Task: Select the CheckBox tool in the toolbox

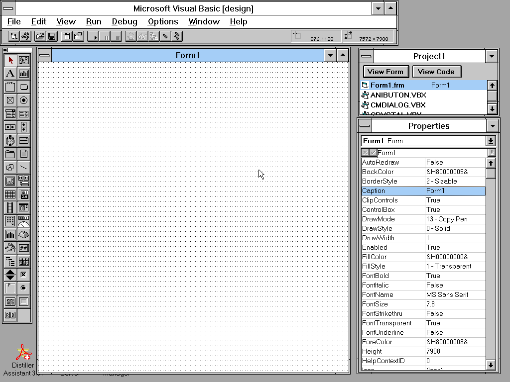Action: (10, 100)
